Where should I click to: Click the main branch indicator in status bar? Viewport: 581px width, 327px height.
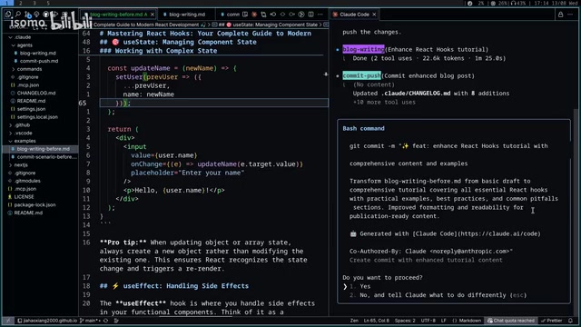pos(91,321)
